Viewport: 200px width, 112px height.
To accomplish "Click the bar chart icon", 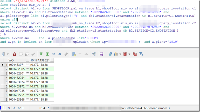I will click(116, 54).
